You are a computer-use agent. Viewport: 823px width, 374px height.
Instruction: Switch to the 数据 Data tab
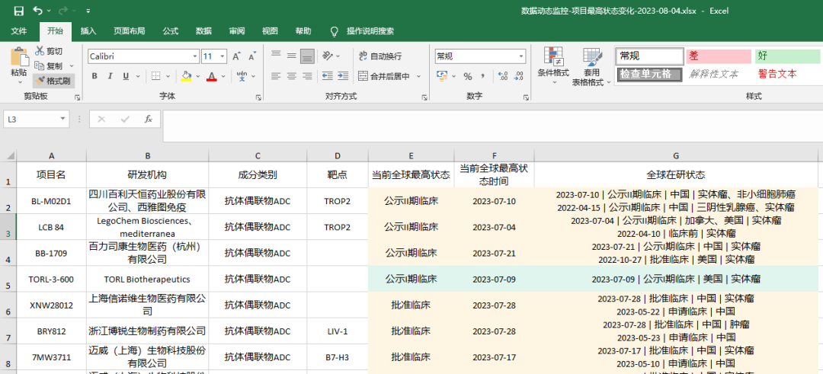(x=203, y=31)
